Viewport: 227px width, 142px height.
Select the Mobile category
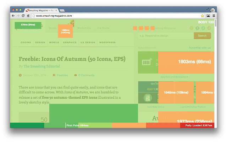pyautogui.click(x=54, y=43)
